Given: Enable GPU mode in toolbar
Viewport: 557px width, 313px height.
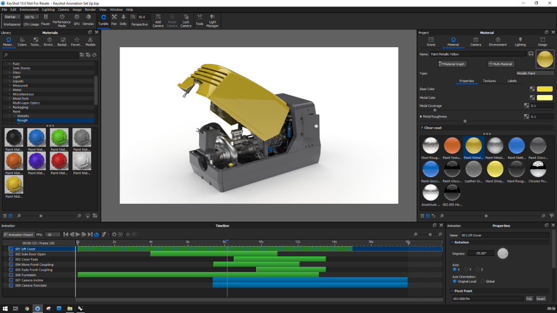Looking at the screenshot, I should click(77, 20).
